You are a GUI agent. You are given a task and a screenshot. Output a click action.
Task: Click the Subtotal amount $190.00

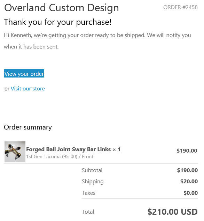click(187, 170)
